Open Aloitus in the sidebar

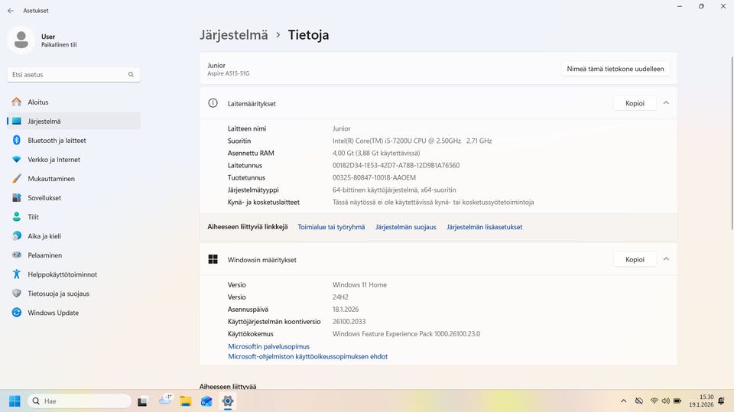pos(73,102)
